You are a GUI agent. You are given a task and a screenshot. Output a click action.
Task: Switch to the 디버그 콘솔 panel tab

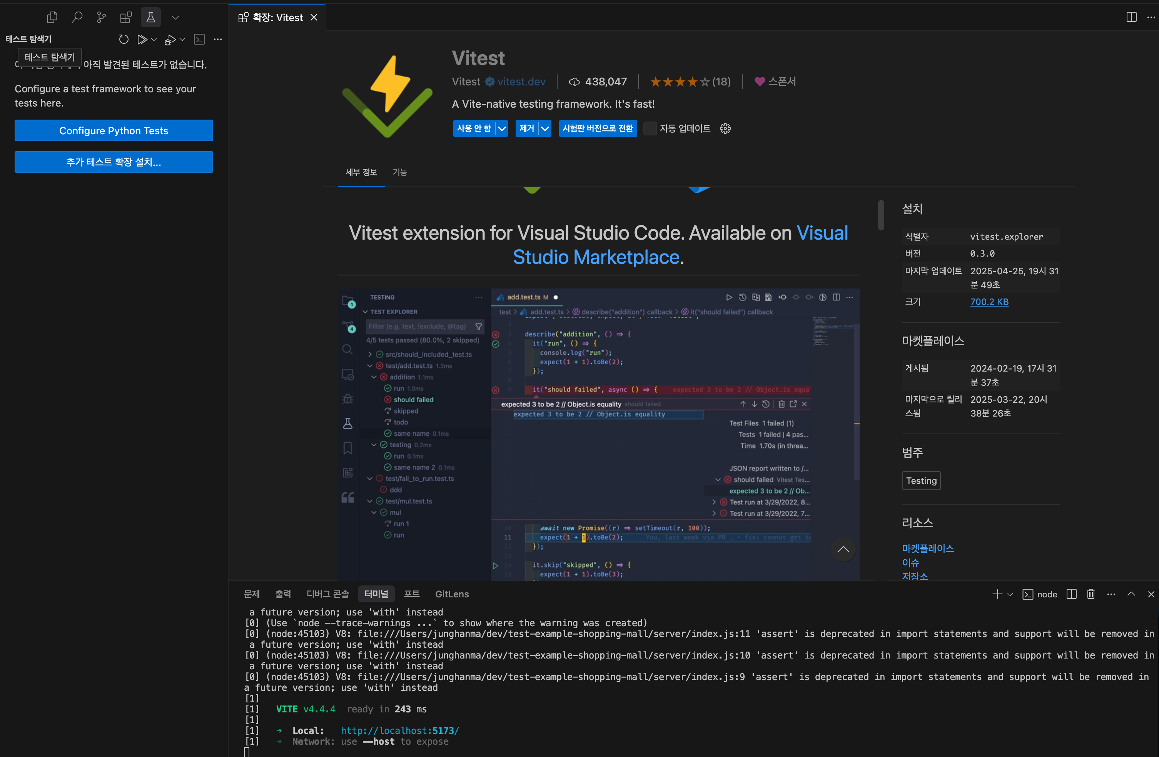coord(328,594)
